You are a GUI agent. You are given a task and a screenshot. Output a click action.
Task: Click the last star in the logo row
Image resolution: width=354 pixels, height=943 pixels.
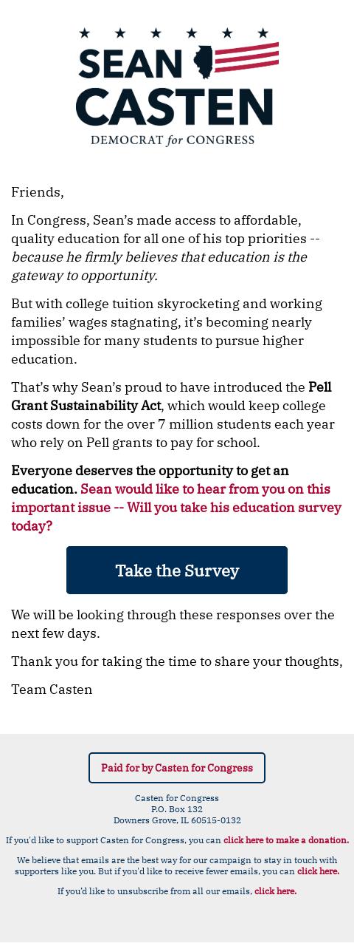point(263,33)
